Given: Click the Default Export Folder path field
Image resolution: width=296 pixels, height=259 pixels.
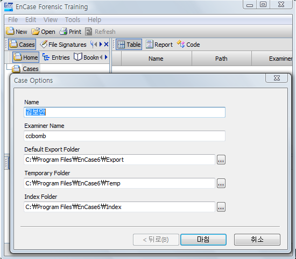Looking at the screenshot, I should click(x=119, y=160).
